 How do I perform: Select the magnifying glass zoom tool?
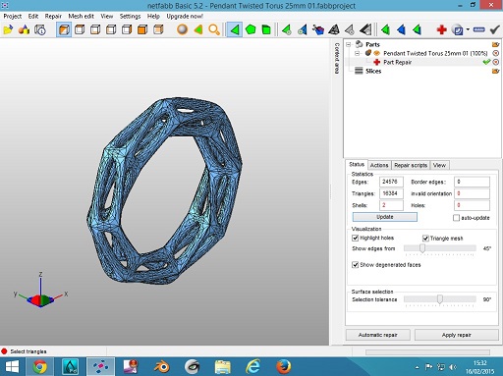click(x=214, y=30)
